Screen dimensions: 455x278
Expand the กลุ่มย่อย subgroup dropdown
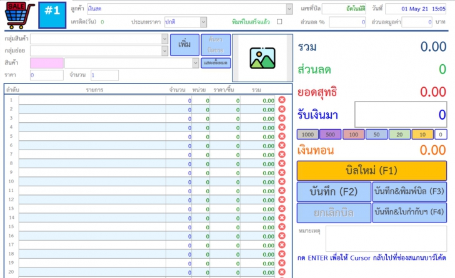pos(164,51)
